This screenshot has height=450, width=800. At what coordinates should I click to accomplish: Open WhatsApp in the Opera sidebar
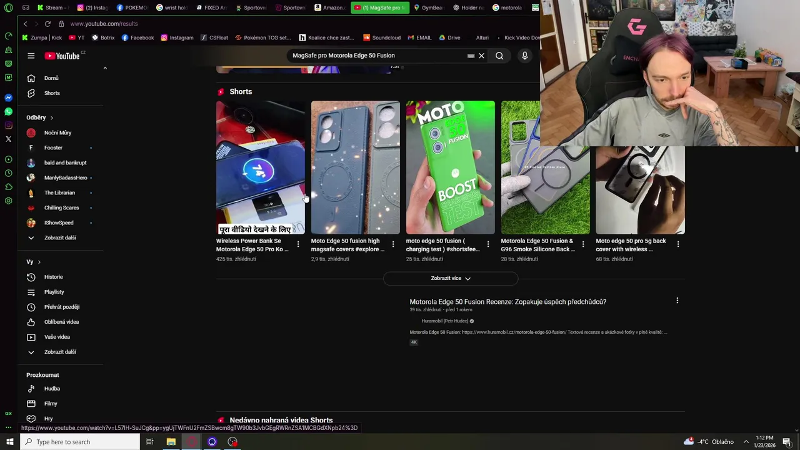(8, 112)
